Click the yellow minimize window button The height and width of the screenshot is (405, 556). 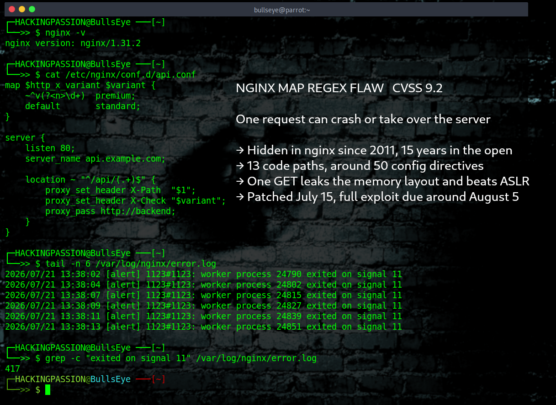(21, 9)
